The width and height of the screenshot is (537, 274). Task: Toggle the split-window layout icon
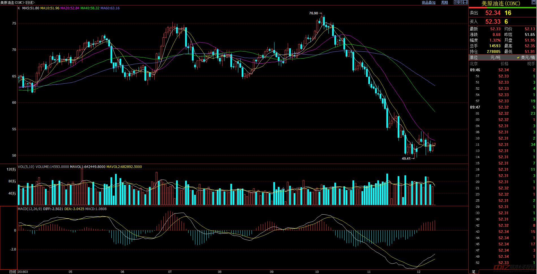(x=465, y=2)
